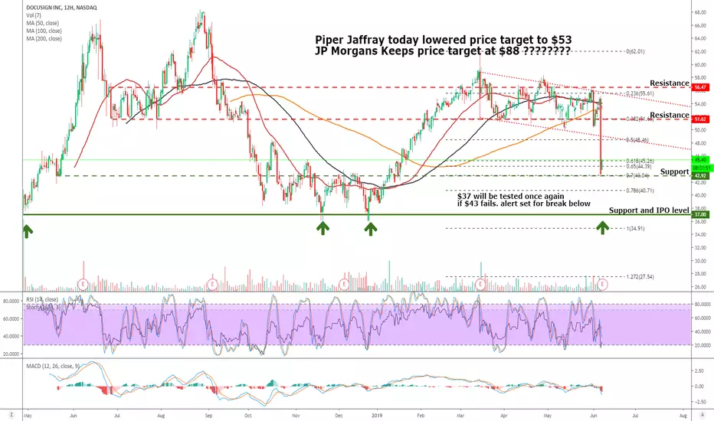This screenshot has height=421, width=714.
Task: Click the Fibonacci 0.618(45.26) level label
Action: pyautogui.click(x=640, y=161)
